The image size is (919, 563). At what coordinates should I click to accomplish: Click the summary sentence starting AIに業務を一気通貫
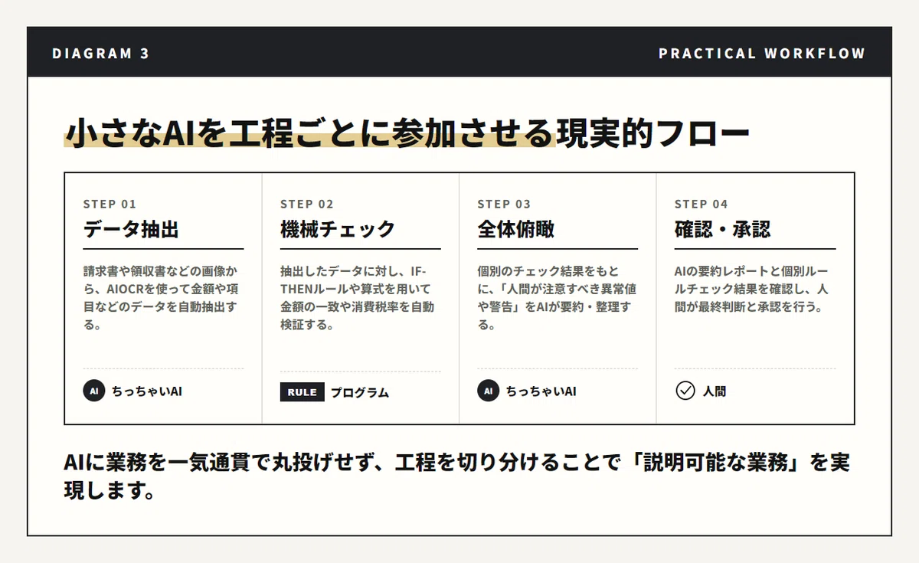pos(457,476)
